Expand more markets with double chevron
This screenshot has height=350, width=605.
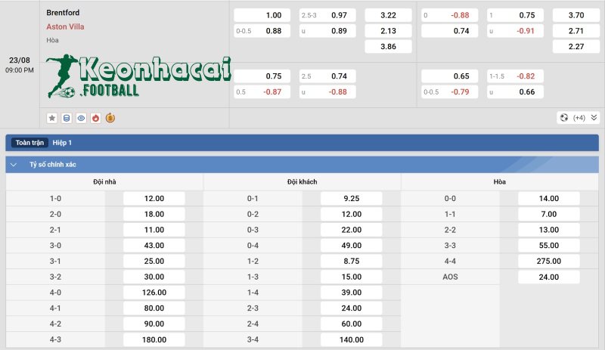[x=594, y=118]
